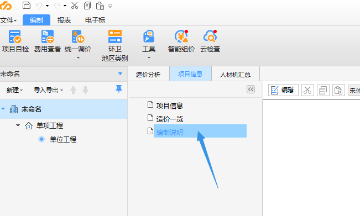Expand the 统一调价 dropdown arrow
360x216 pixels.
pyautogui.click(x=78, y=58)
